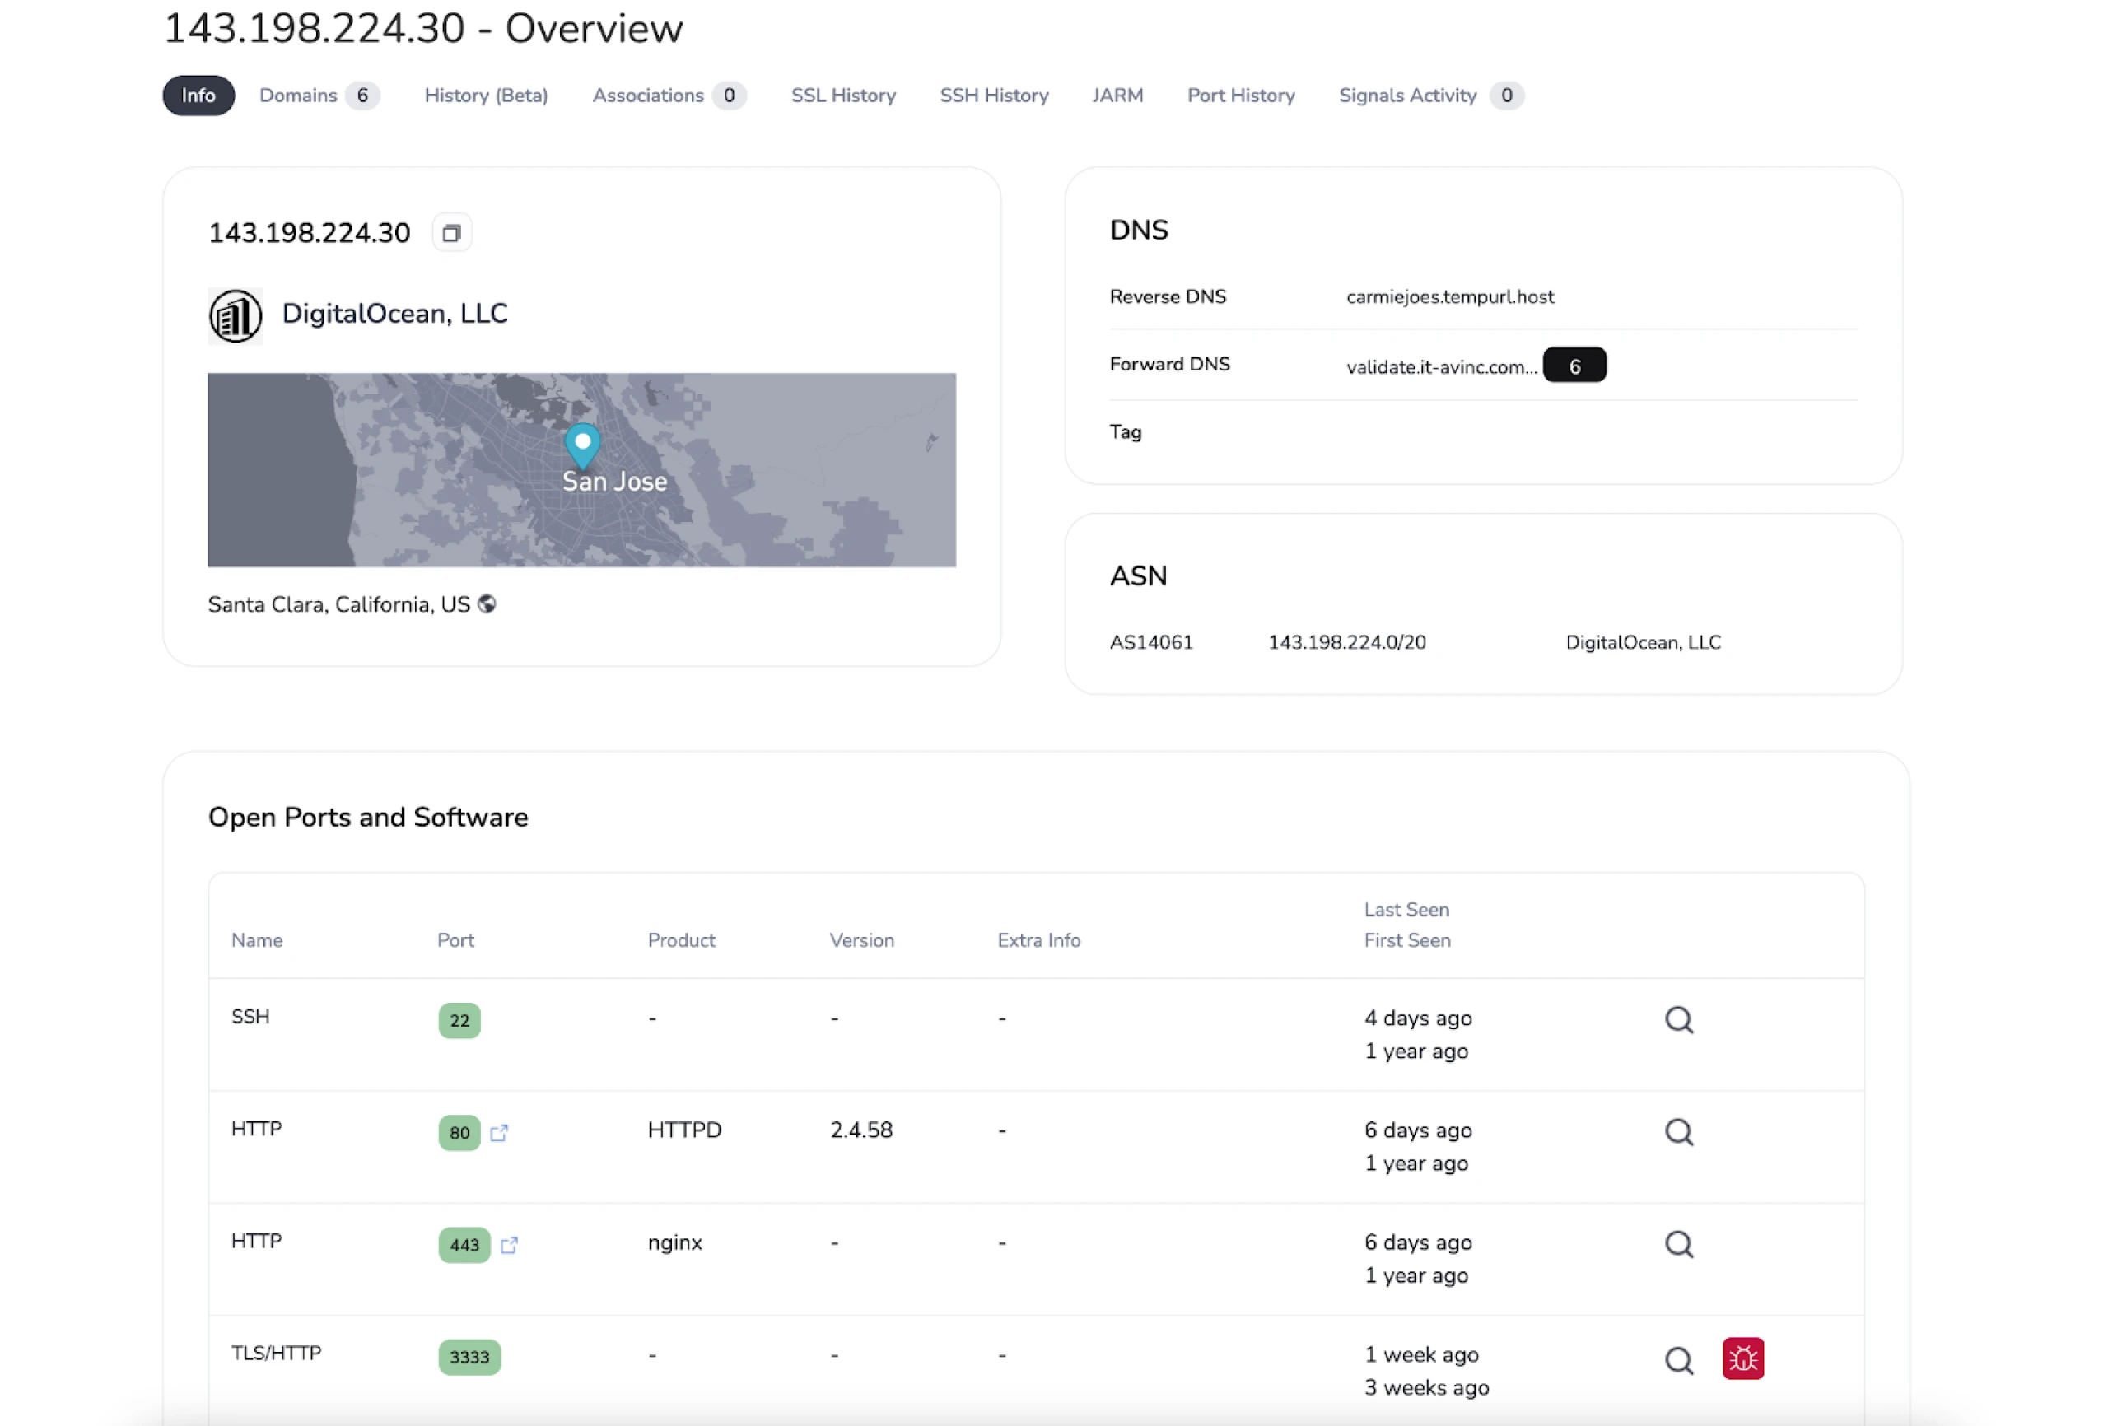Click the bug/malware icon on TLS/HTTP row
The height and width of the screenshot is (1426, 2108).
(1744, 1358)
